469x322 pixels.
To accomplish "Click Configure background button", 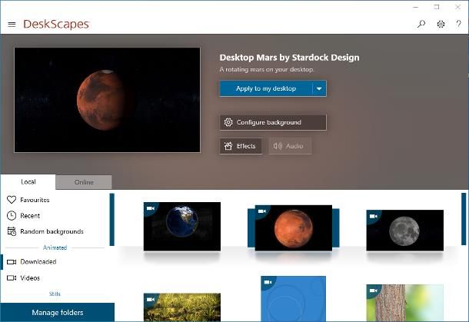I will coord(273,122).
